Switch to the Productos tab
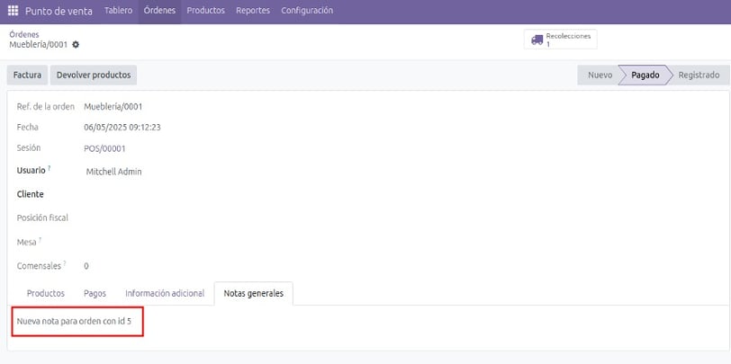The height and width of the screenshot is (364, 731). pyautogui.click(x=46, y=293)
